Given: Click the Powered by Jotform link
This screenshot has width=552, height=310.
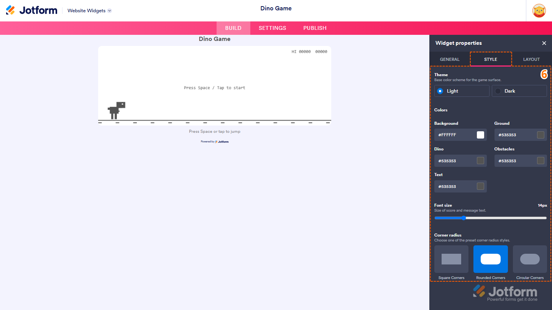Looking at the screenshot, I should (x=215, y=142).
